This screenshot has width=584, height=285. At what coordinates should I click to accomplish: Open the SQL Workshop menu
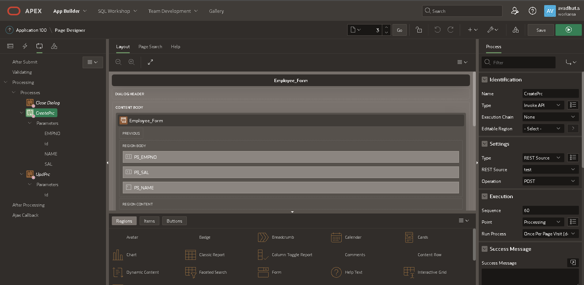coord(117,11)
